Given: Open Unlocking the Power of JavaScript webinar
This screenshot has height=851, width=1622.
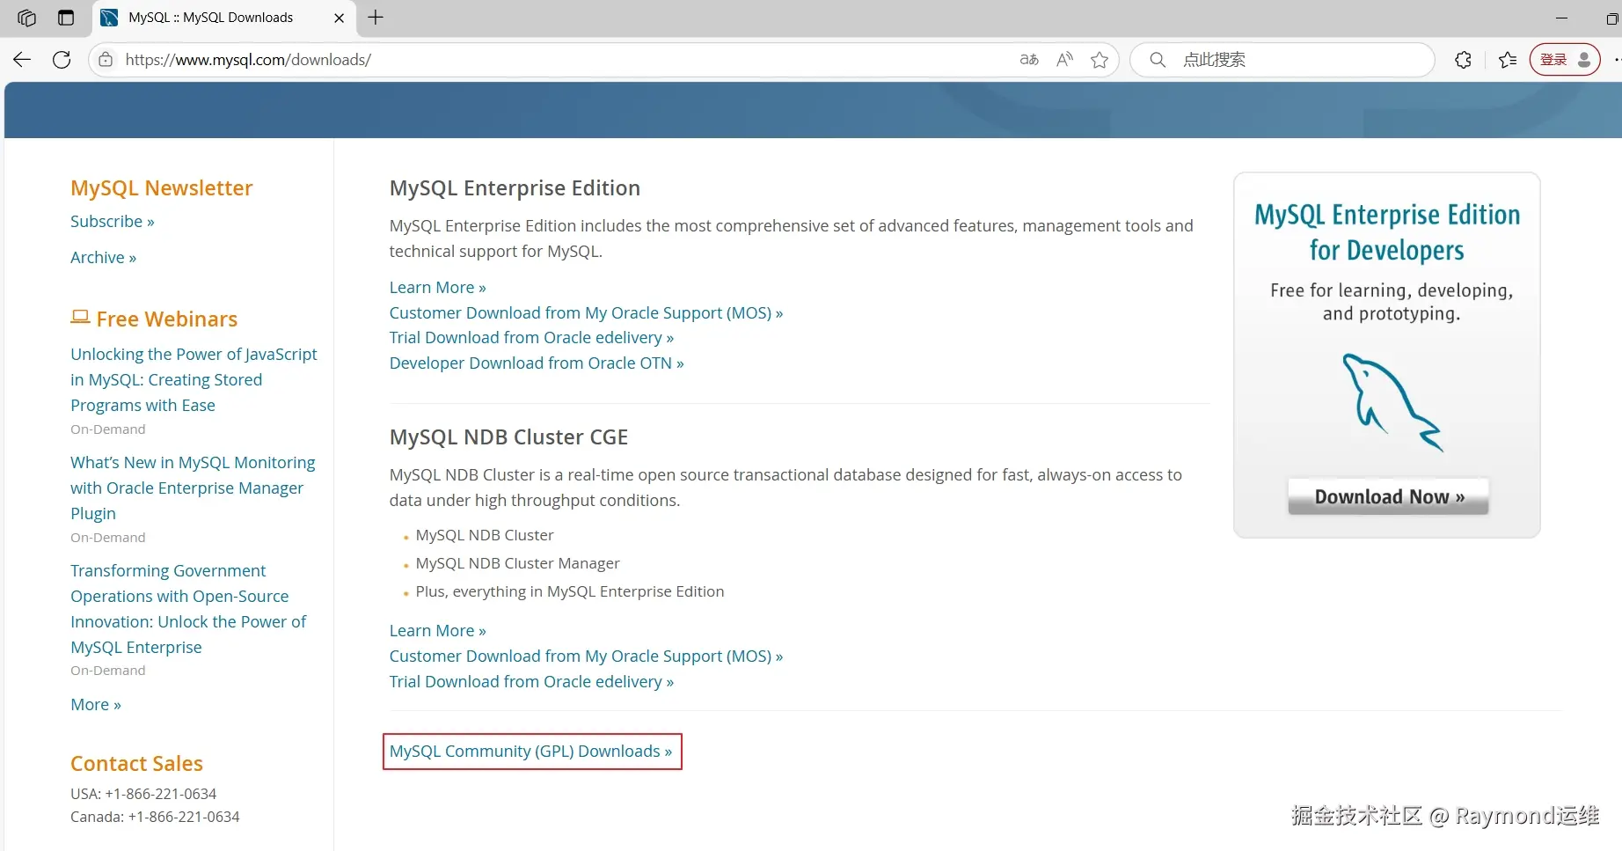Looking at the screenshot, I should pyautogui.click(x=194, y=379).
